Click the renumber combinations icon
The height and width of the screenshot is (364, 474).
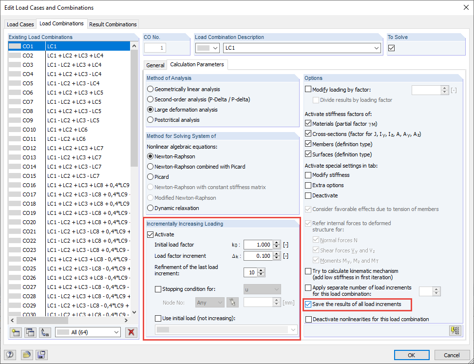(x=45, y=332)
